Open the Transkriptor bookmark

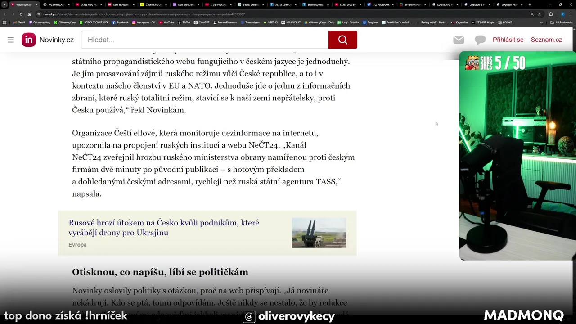coord(251,22)
